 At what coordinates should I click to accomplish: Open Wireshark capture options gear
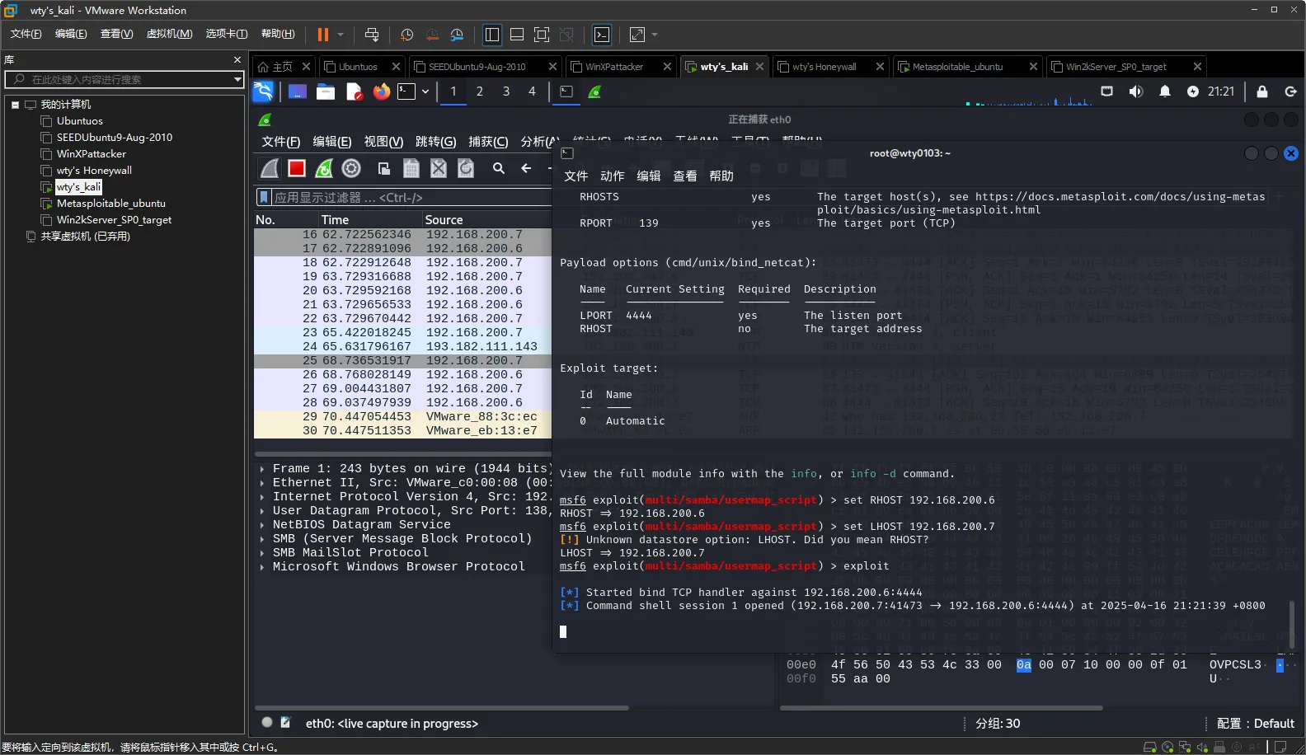(x=351, y=168)
